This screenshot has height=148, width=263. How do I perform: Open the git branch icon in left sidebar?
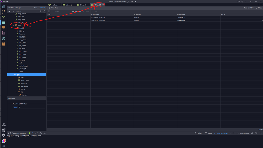pyautogui.click(x=4, y=12)
